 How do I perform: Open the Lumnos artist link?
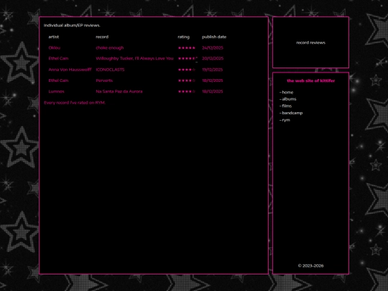[x=56, y=91]
